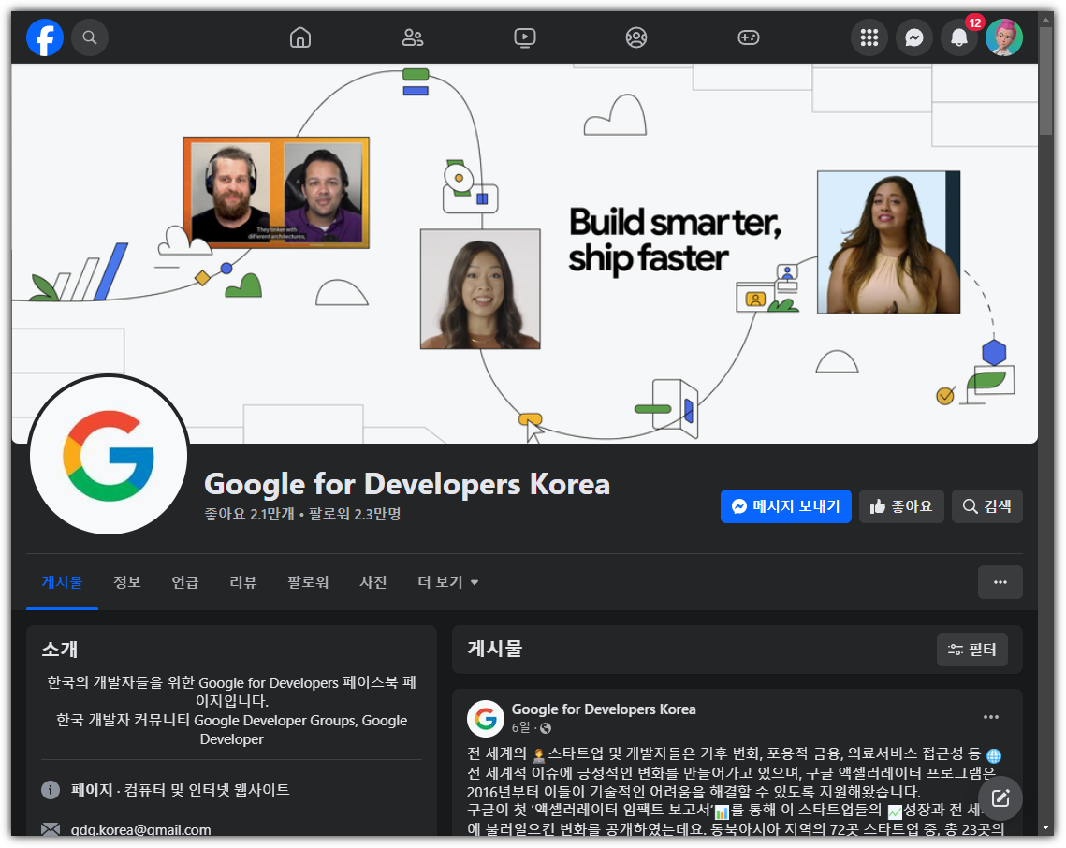Go to the Home feed icon
This screenshot has height=848, width=1066.
click(299, 37)
